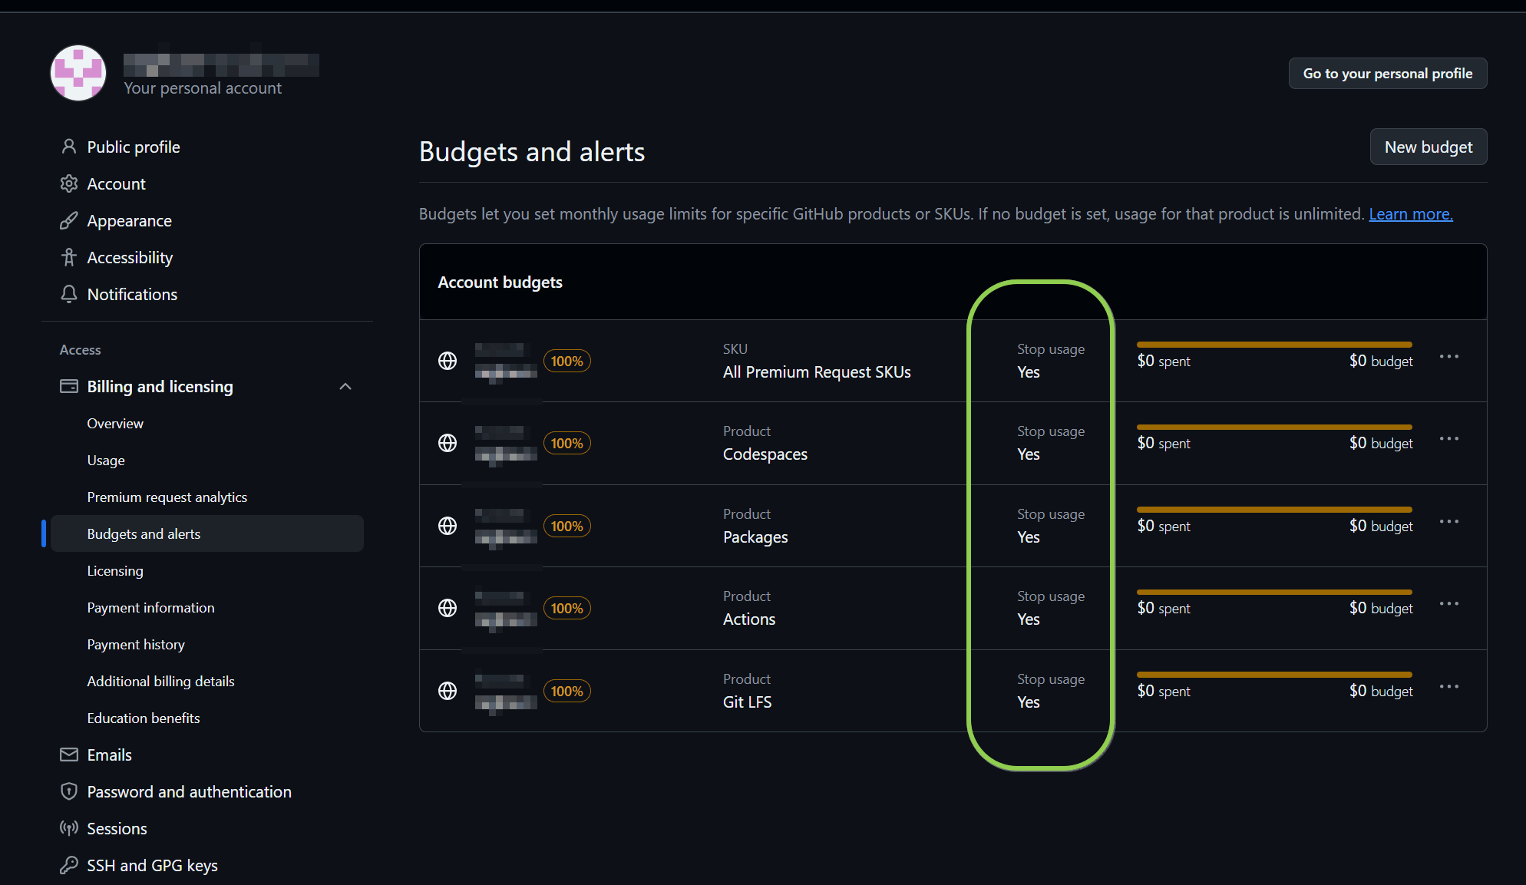Open the options menu for the Git LFS budget

[x=1449, y=687]
